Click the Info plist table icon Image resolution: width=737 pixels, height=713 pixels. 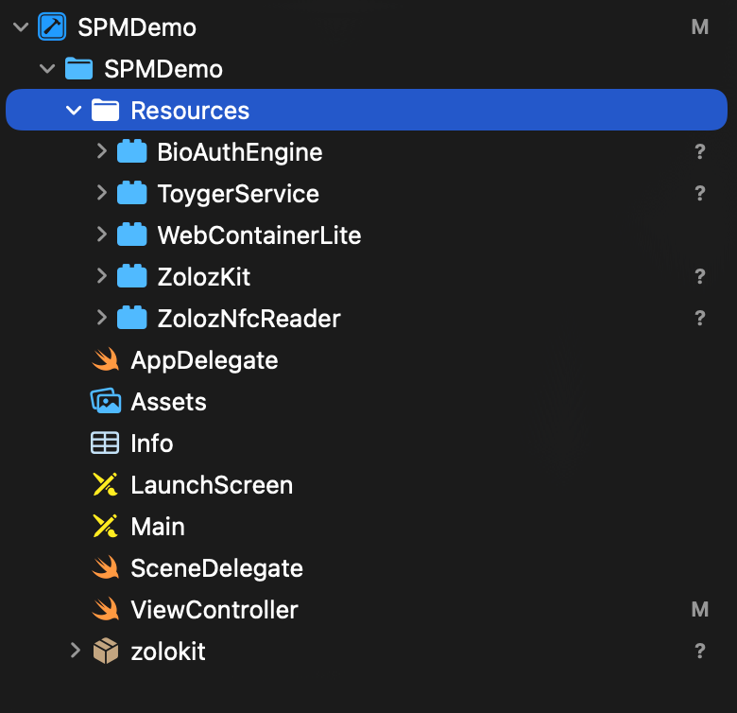[105, 443]
